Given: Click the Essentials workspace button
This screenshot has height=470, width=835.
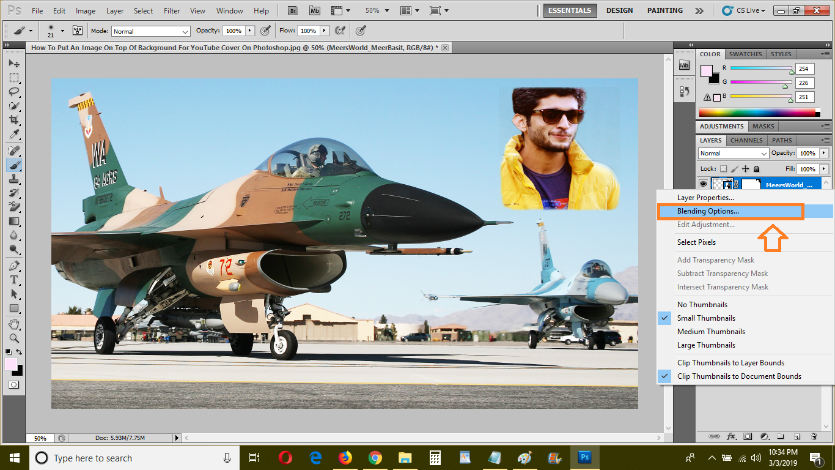Looking at the screenshot, I should 570,10.
